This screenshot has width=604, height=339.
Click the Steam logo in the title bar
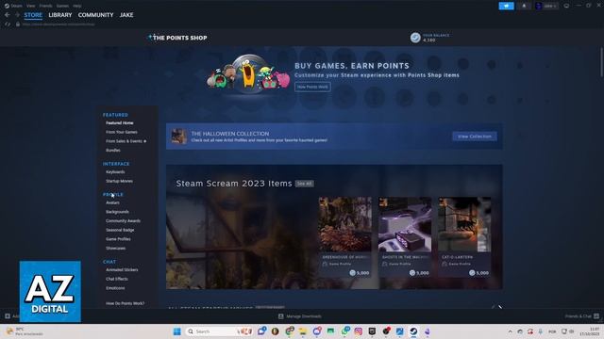point(7,6)
